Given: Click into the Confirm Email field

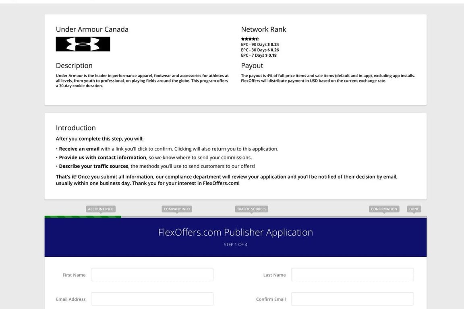Looking at the screenshot, I should click(352, 299).
